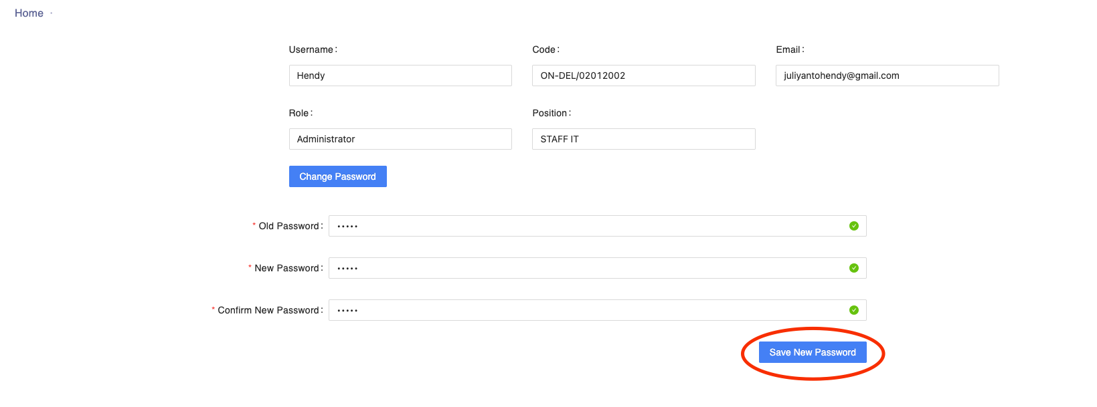This screenshot has width=1097, height=407.
Task: Focus the Username field containing Hendy
Action: (400, 76)
